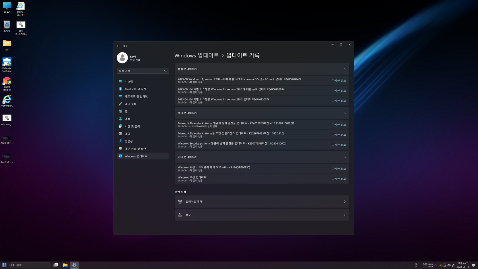Open 자세한 정보 for KB4052623 update
The width and height of the screenshot is (478, 269).
[339, 124]
